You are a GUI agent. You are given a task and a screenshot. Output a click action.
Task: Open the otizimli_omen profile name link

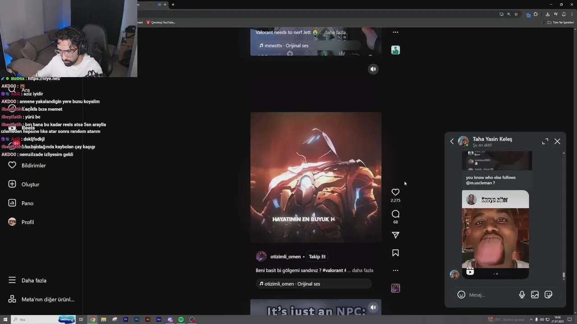point(285,256)
